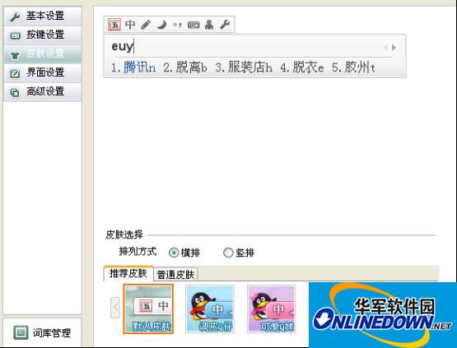This screenshot has width=457, height=348.
Task: Open 界面设置 from the sidebar
Action: pyautogui.click(x=43, y=72)
